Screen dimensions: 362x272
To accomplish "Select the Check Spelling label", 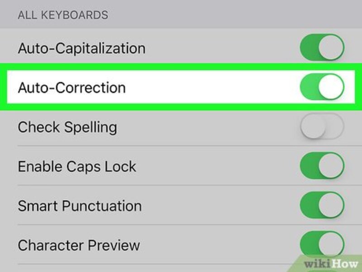I will pos(67,127).
